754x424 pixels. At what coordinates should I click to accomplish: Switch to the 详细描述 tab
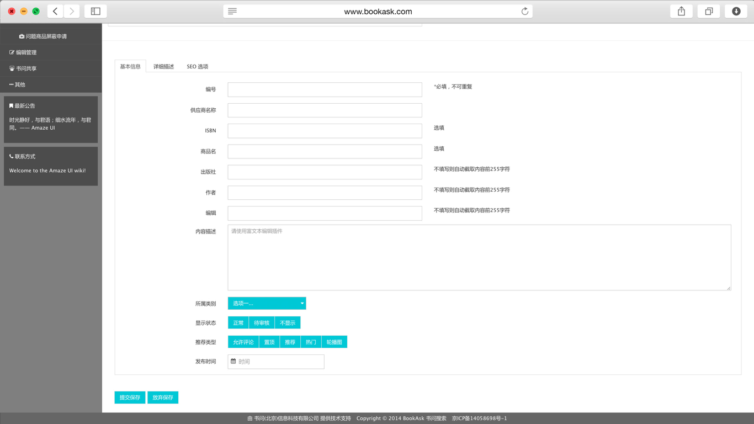pos(163,66)
